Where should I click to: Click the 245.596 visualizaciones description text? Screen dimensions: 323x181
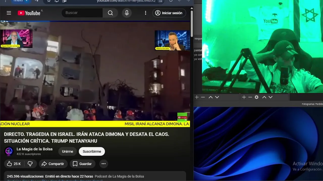pos(25,176)
